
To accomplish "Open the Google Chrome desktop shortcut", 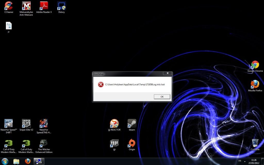I will [255, 65].
